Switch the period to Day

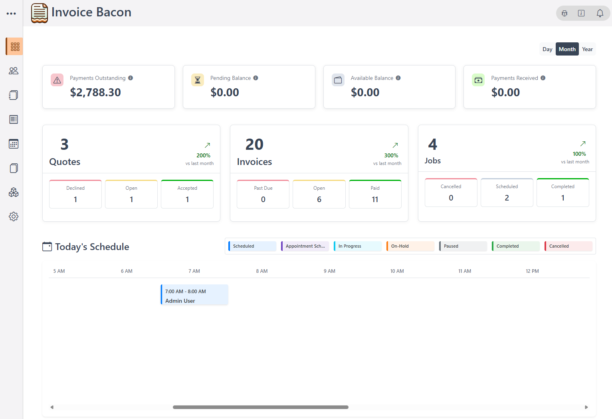(547, 49)
